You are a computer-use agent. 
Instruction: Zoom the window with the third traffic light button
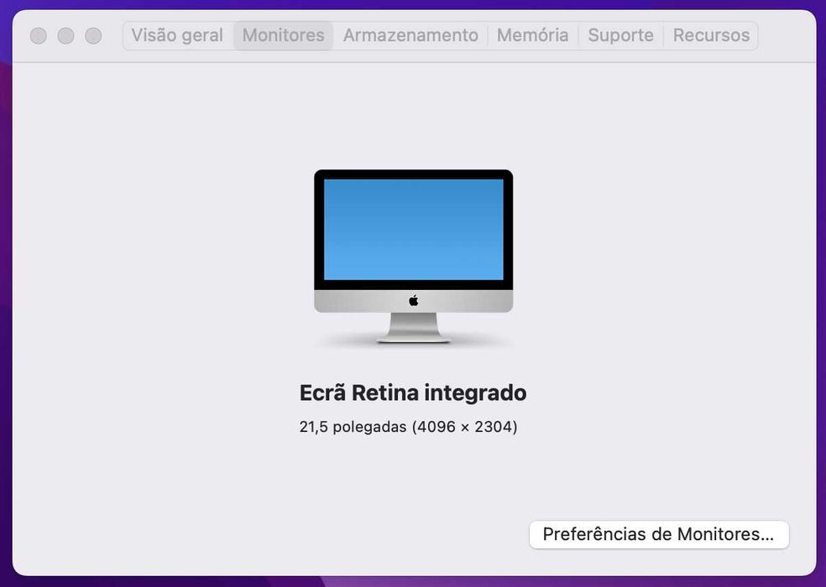93,36
